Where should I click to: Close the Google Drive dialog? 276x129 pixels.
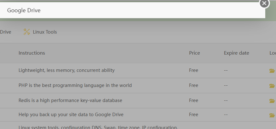point(264,3)
